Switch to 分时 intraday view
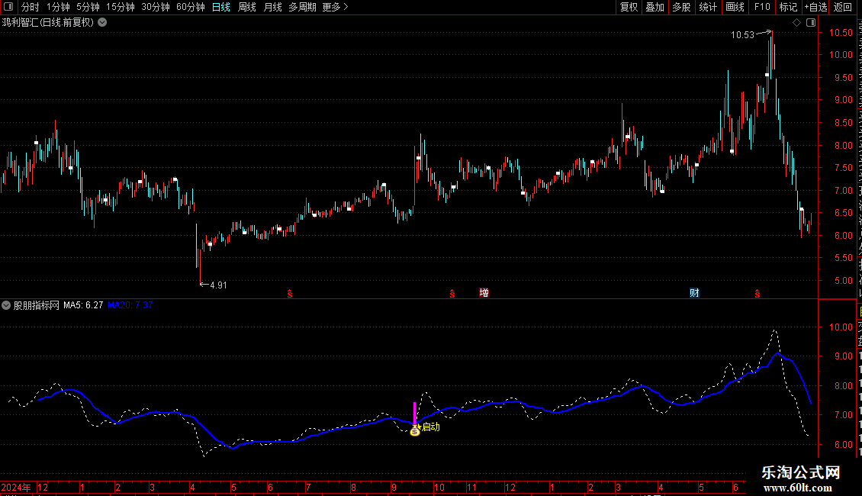This screenshot has width=862, height=496. (31, 7)
